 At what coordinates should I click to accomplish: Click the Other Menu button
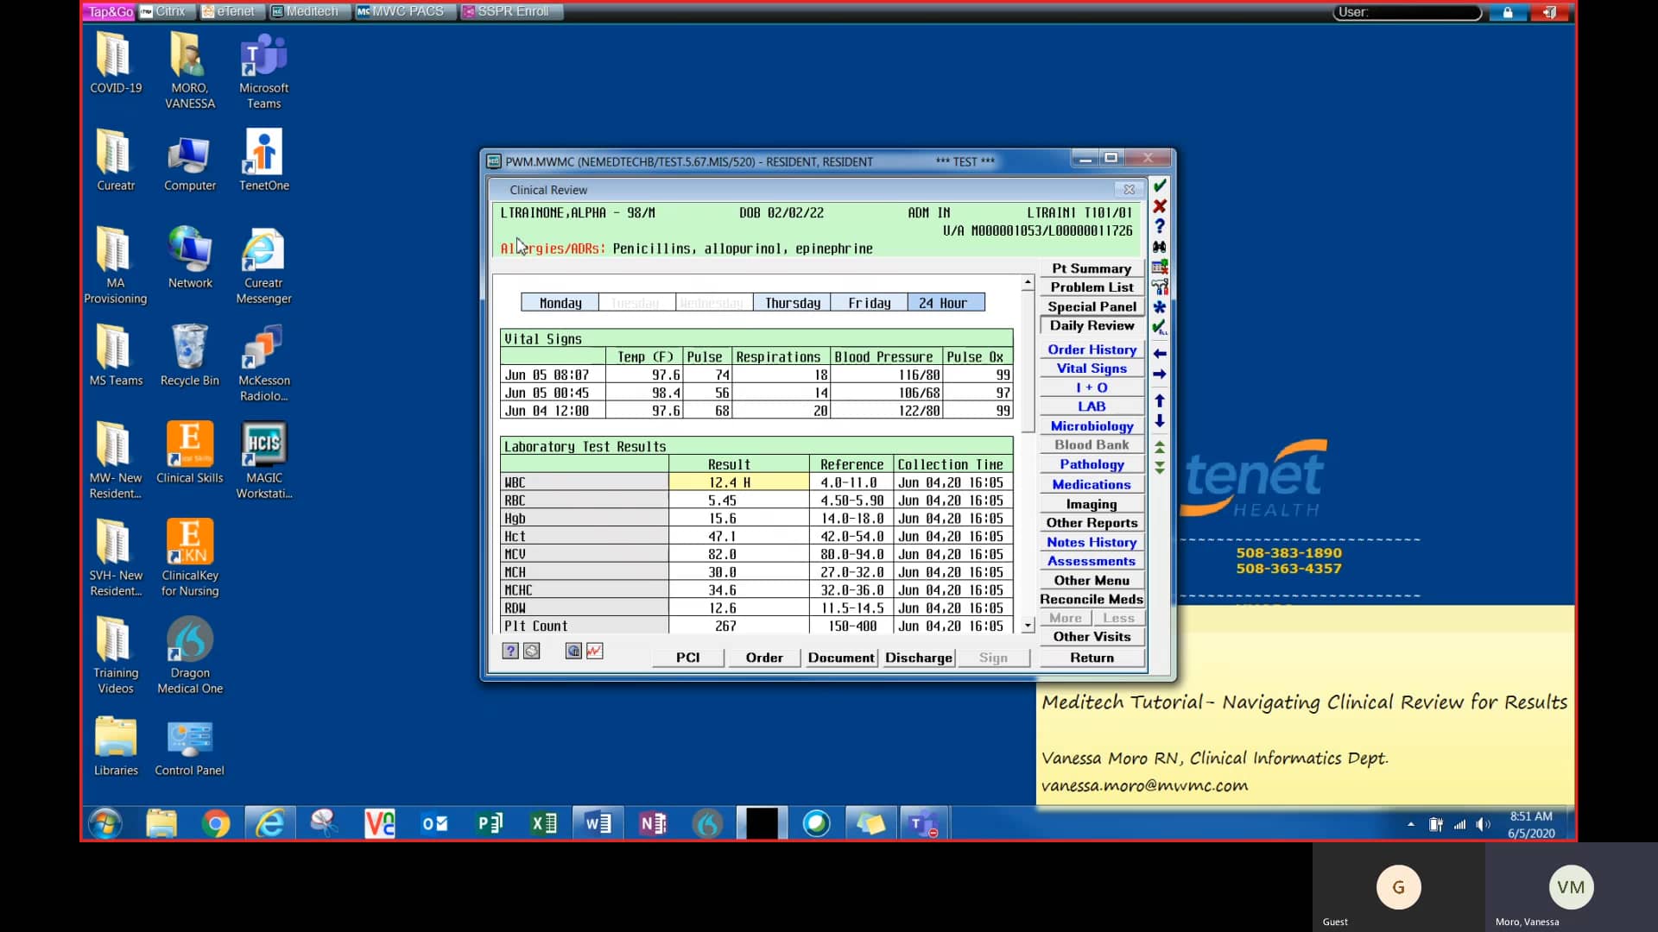click(x=1092, y=581)
